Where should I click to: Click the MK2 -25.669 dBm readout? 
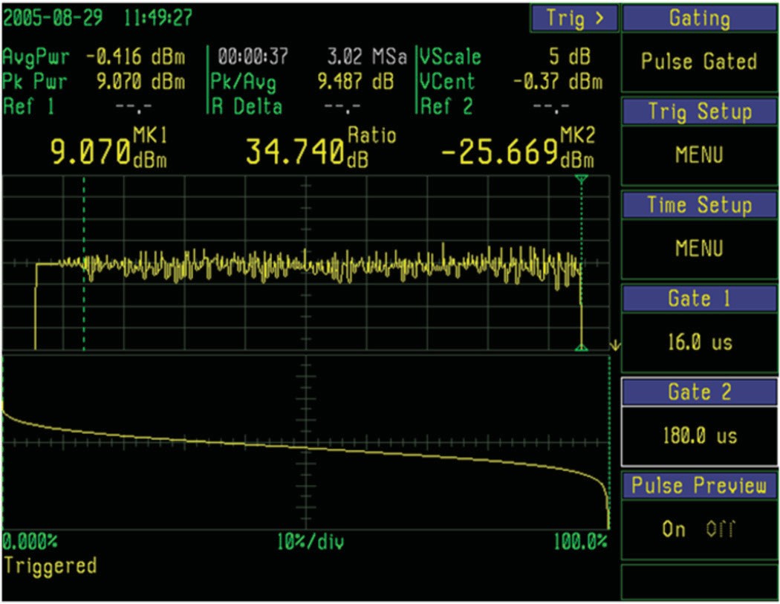pyautogui.click(x=517, y=148)
